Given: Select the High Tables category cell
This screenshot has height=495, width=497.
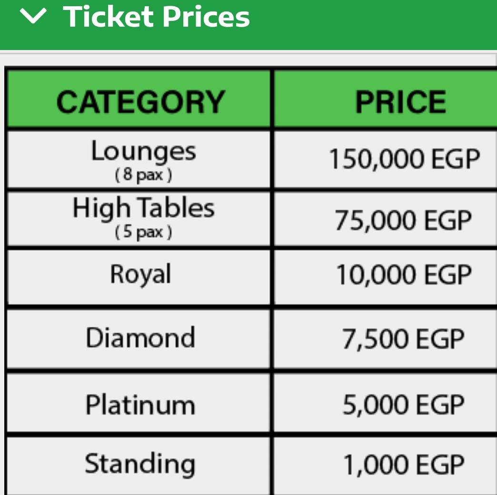Looking at the screenshot, I should point(139,218).
